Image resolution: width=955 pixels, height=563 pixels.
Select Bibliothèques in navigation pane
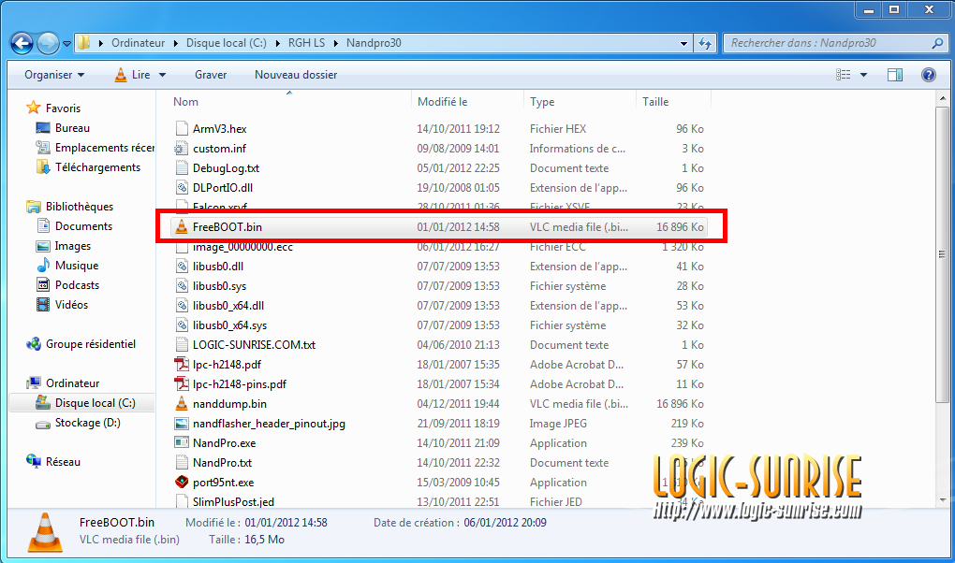pos(69,207)
